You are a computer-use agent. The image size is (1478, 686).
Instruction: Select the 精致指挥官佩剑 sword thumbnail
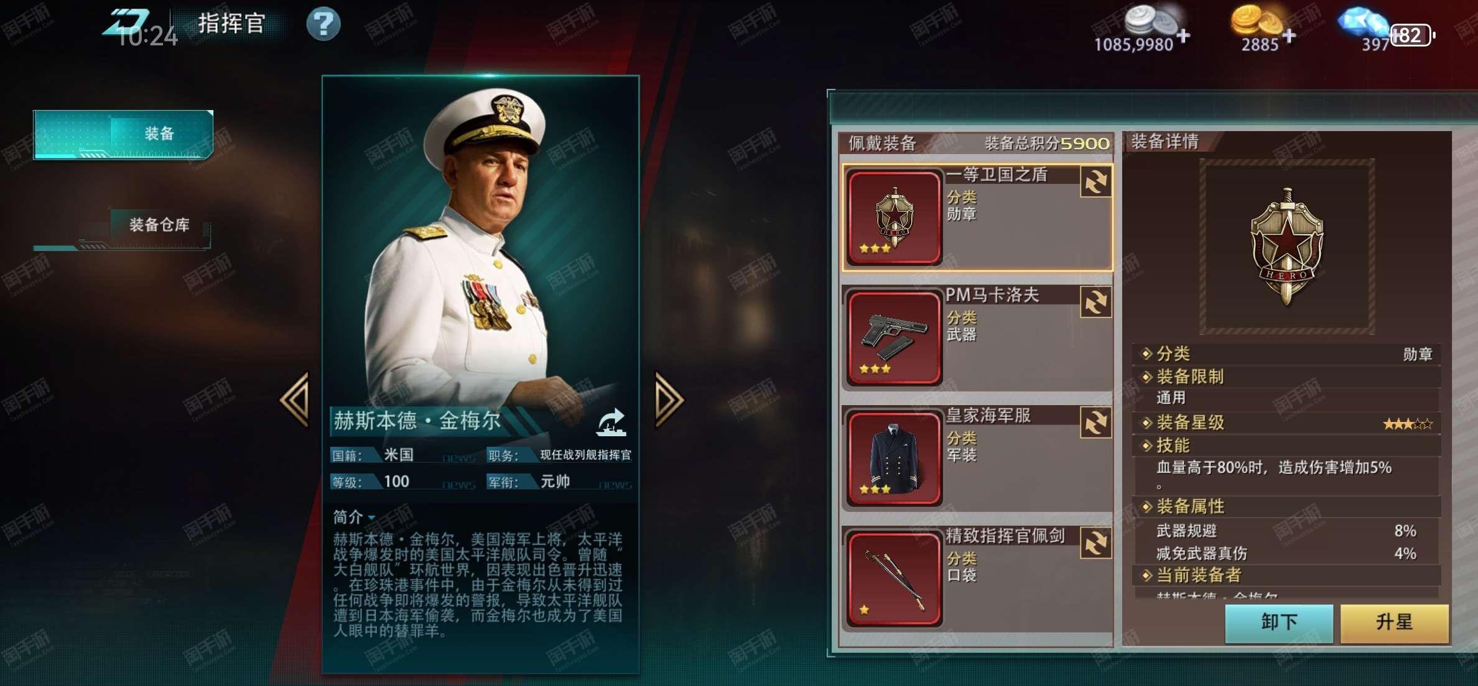[894, 579]
